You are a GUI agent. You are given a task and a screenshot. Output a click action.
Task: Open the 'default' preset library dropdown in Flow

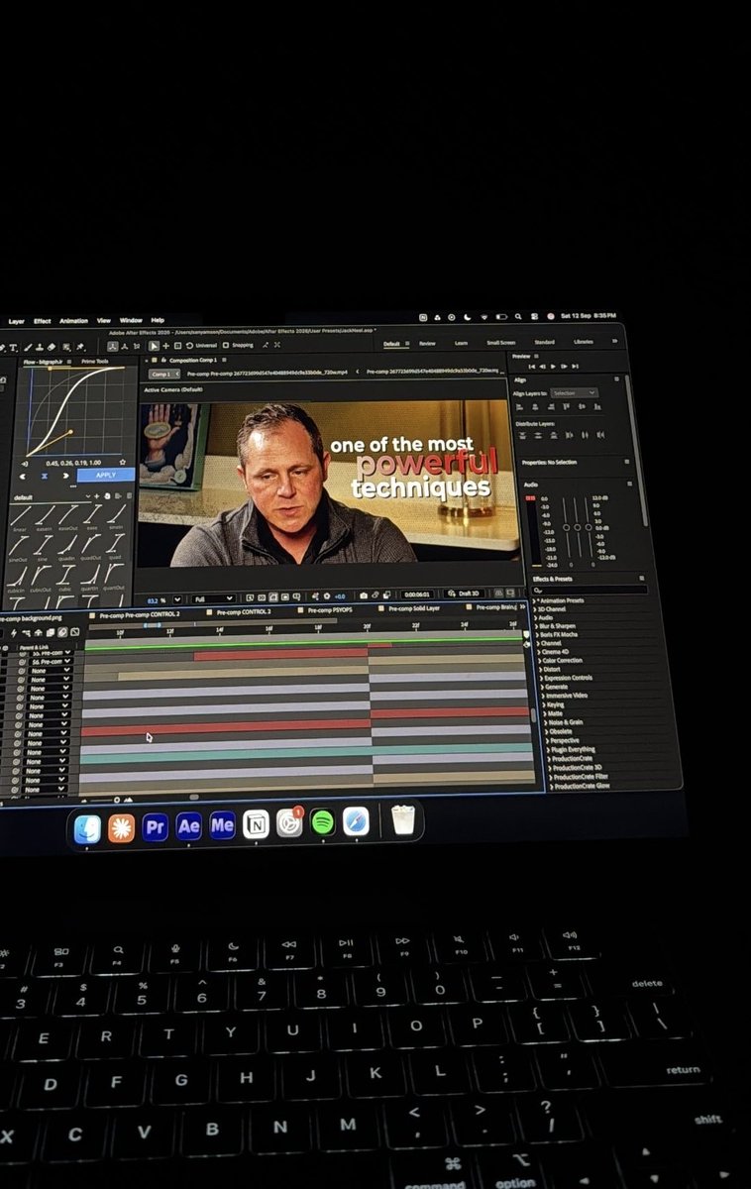(x=52, y=496)
